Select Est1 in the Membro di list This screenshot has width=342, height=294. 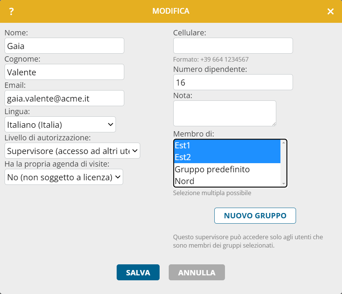tap(227, 145)
